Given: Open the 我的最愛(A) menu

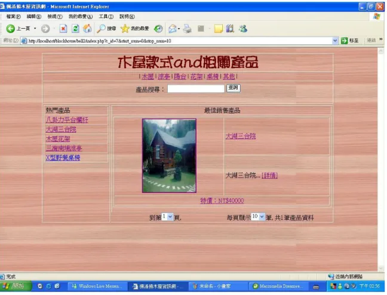Looking at the screenshot, I should pyautogui.click(x=81, y=17).
